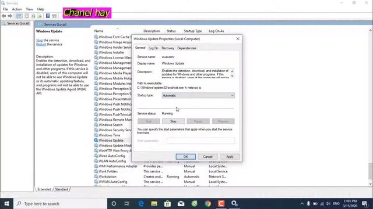Launch Microsoft Edge from taskbar
This screenshot has height=209, width=373.
point(141,204)
